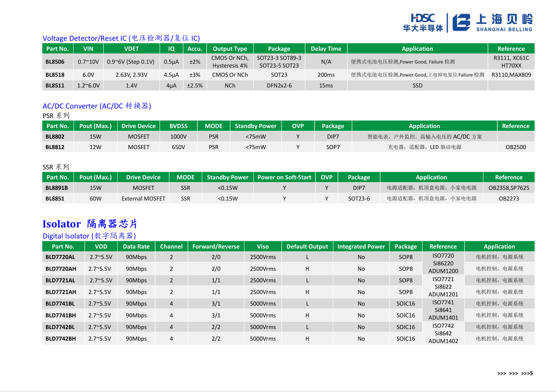Click the OB2358,SP7625 reference cell

(x=509, y=188)
